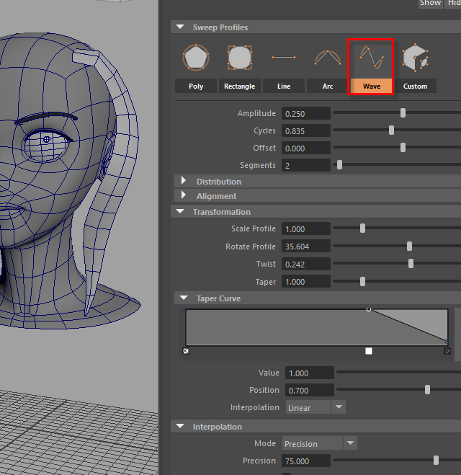Click the Precision slider handle
Image resolution: width=461 pixels, height=475 pixels.
(436, 460)
